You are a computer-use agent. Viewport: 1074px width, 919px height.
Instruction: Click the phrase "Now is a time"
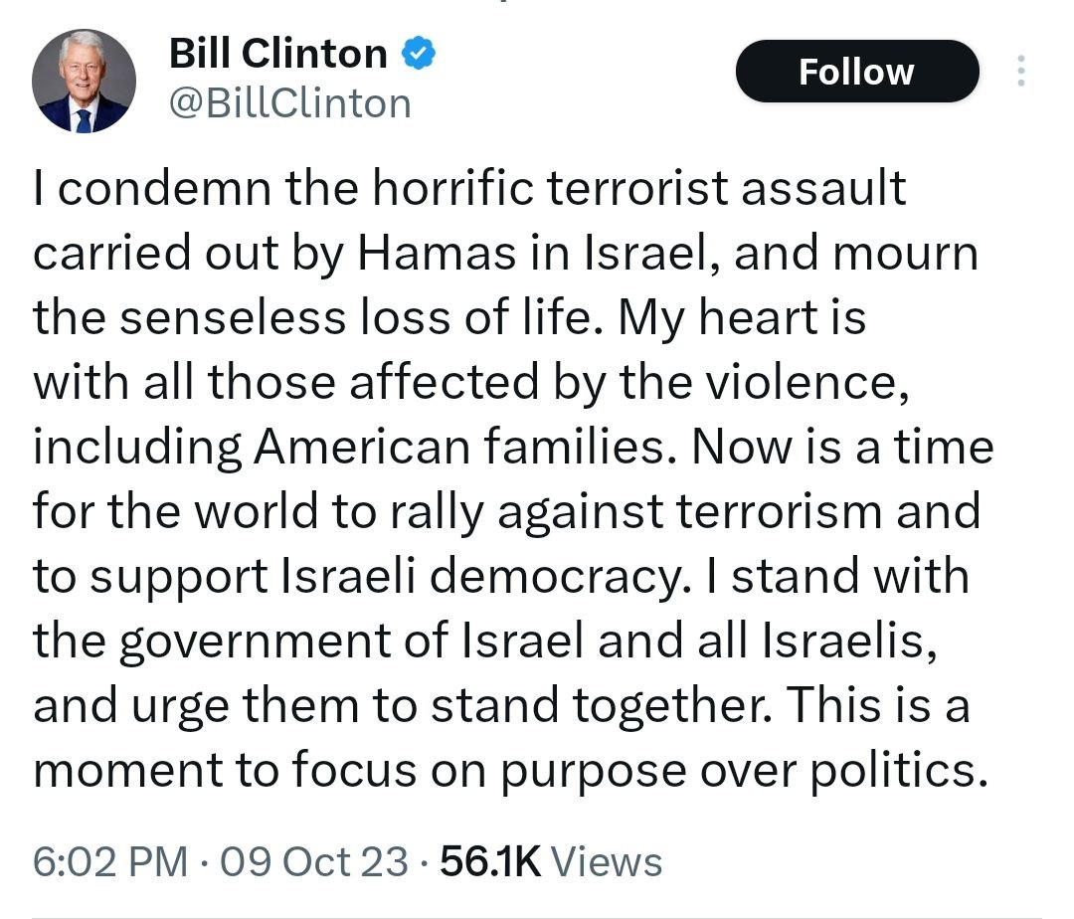point(843,448)
